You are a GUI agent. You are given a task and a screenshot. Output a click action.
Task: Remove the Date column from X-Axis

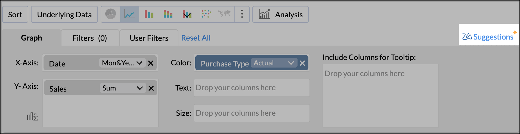[151, 63]
